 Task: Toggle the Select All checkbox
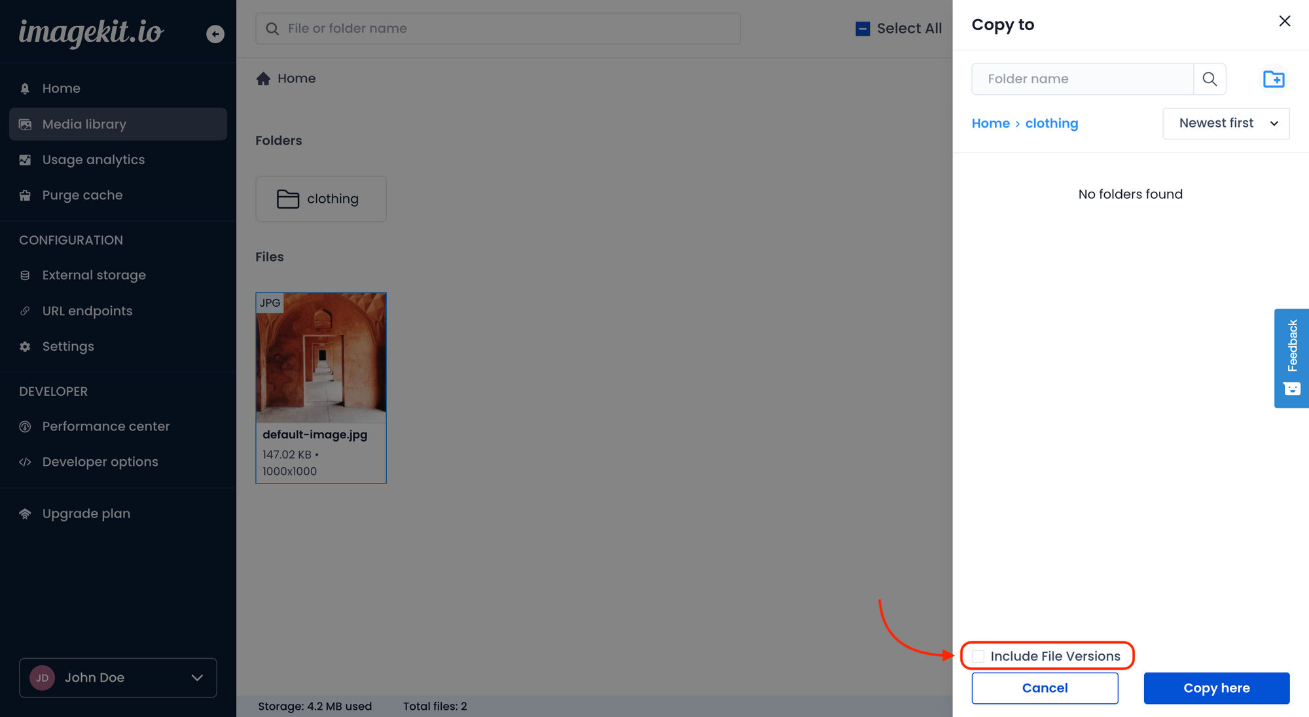click(x=863, y=29)
